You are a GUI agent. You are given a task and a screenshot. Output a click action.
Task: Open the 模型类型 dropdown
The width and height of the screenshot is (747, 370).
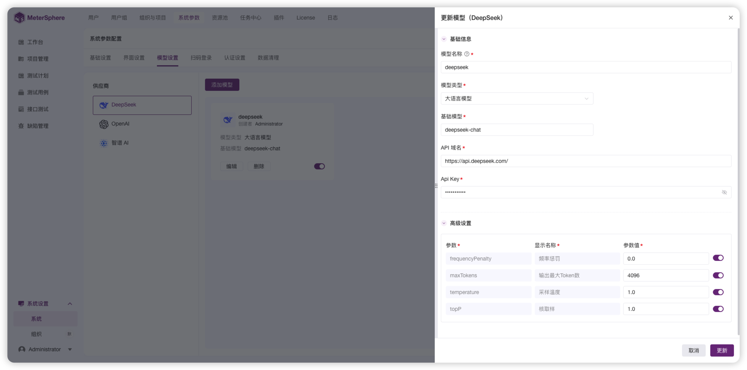click(x=517, y=98)
